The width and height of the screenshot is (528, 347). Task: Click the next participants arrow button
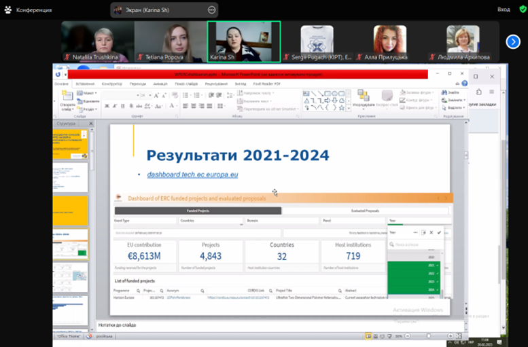pos(513,41)
